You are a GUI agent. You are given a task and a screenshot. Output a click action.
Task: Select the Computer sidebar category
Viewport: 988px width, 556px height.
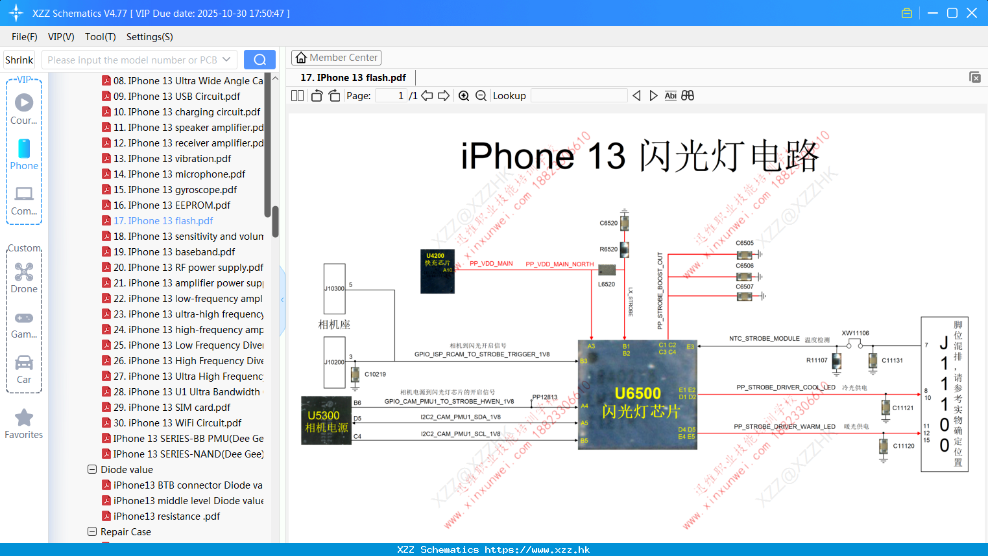click(x=24, y=200)
